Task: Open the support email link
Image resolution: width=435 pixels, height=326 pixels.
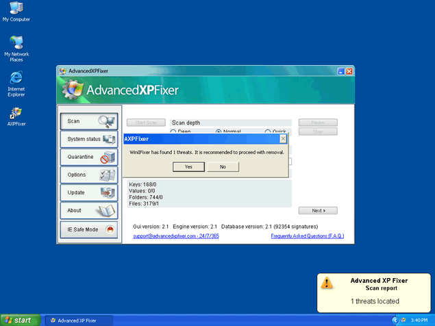Action: point(176,236)
